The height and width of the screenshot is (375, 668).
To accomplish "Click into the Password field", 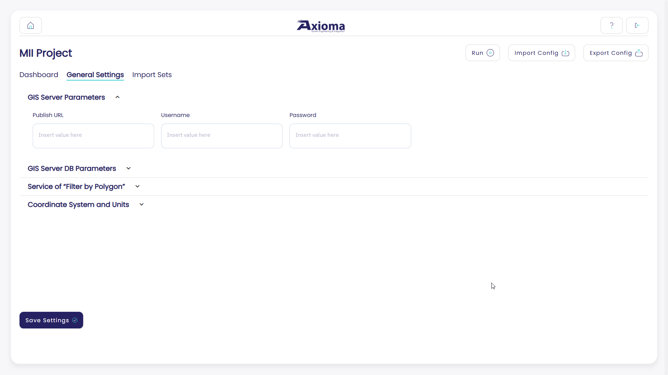I will point(350,136).
